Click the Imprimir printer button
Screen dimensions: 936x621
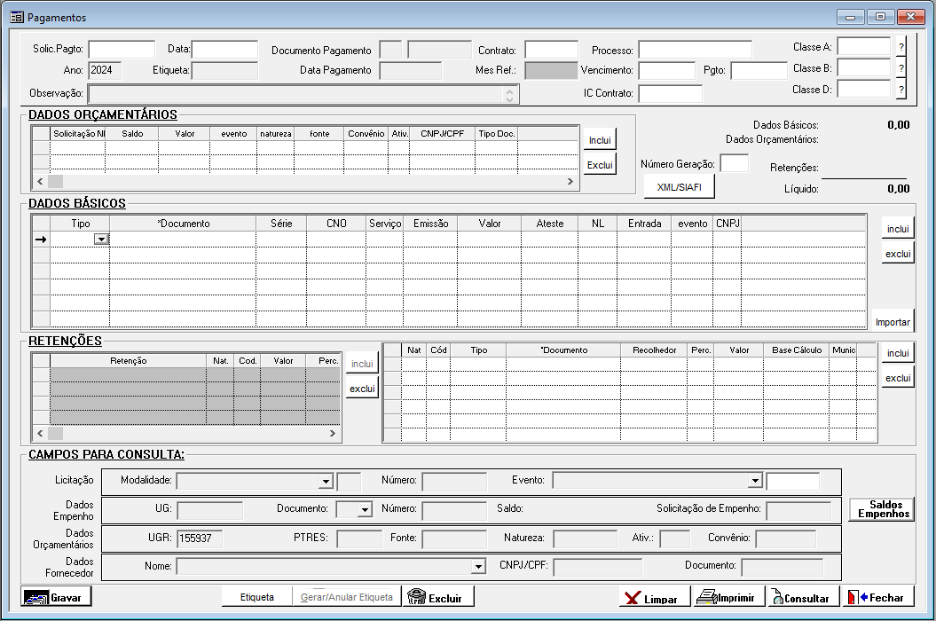pos(728,597)
